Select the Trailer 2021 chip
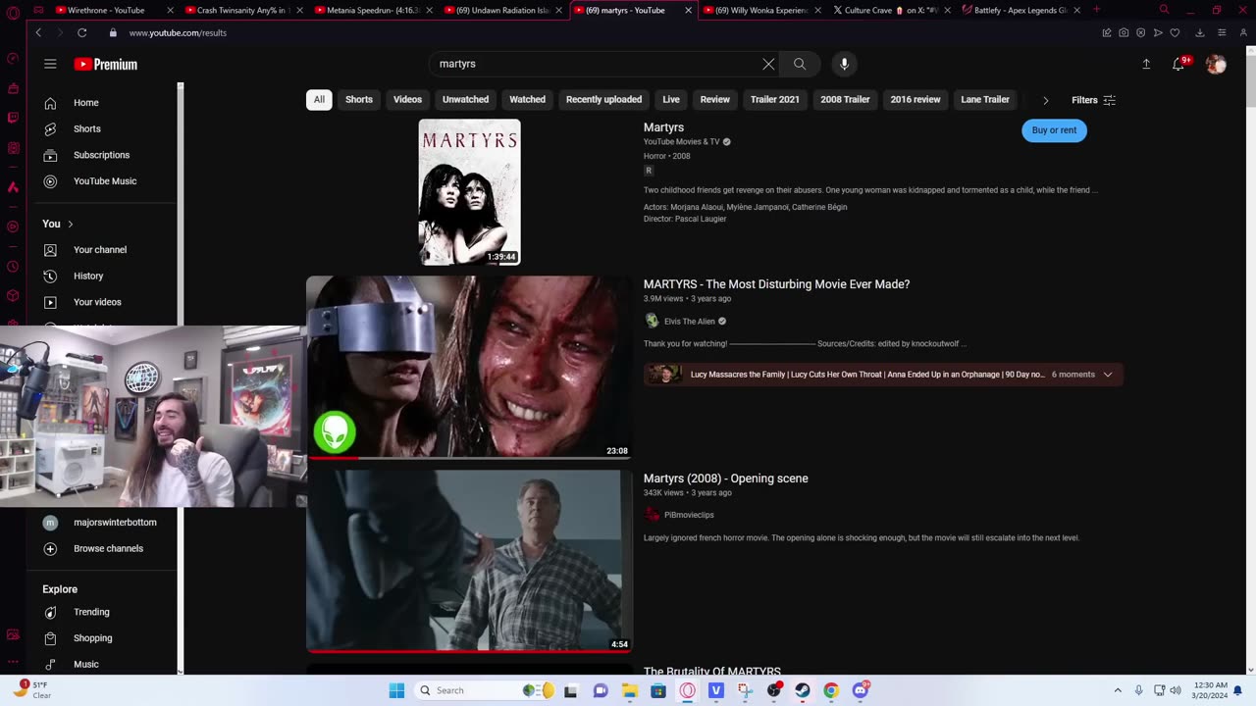The image size is (1256, 706). pyautogui.click(x=775, y=99)
